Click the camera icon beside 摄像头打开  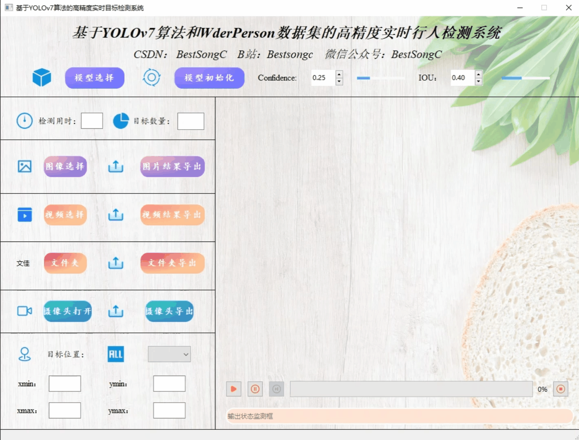coord(24,311)
